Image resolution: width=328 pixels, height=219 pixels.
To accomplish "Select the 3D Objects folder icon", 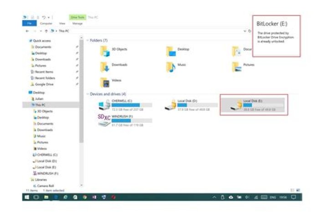I will (105, 52).
